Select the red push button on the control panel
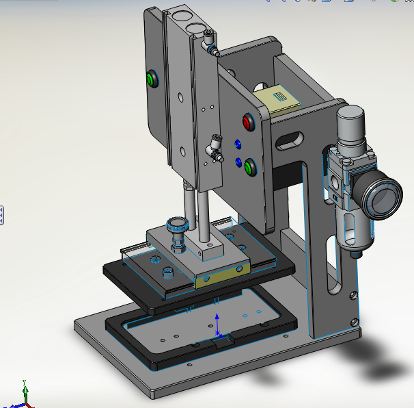The height and width of the screenshot is (408, 414). point(248,123)
